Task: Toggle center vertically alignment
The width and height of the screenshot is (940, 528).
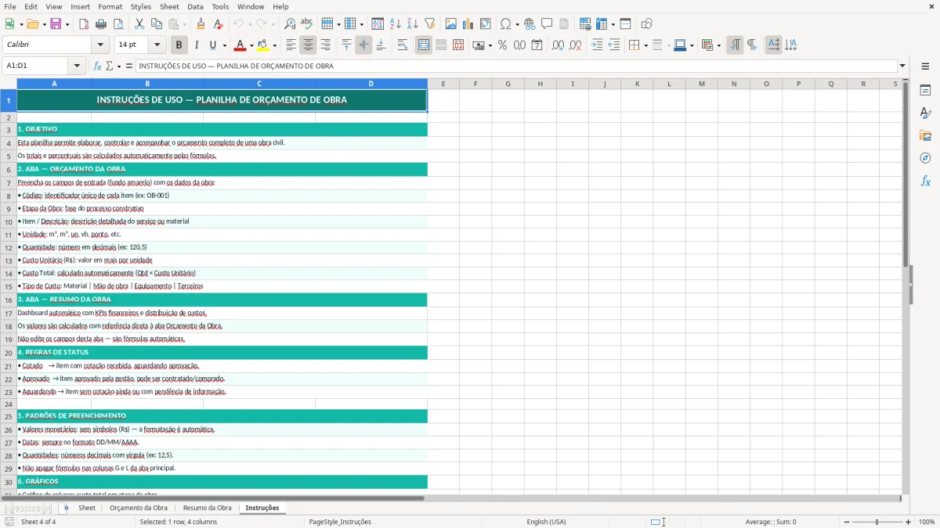Action: click(x=363, y=45)
